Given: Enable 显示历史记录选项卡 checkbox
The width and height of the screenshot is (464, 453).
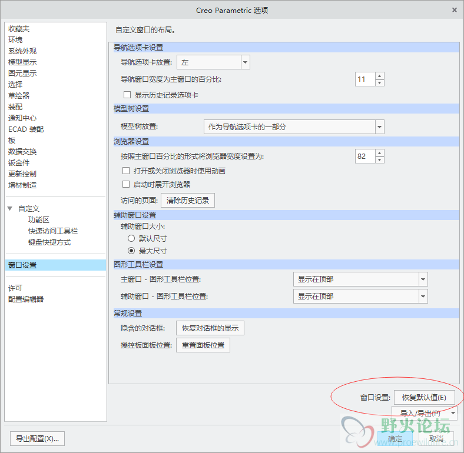Looking at the screenshot, I should [x=127, y=95].
